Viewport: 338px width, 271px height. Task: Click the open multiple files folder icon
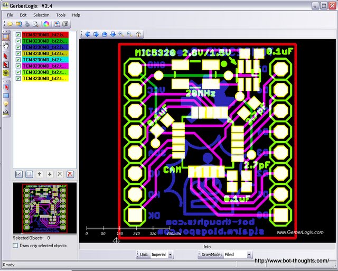19,24
